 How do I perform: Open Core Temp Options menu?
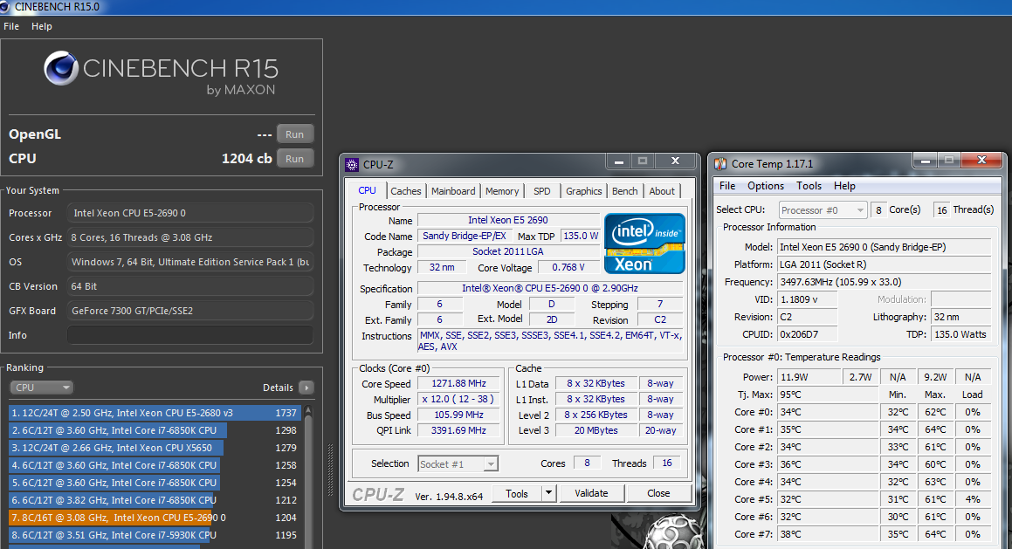pos(765,186)
